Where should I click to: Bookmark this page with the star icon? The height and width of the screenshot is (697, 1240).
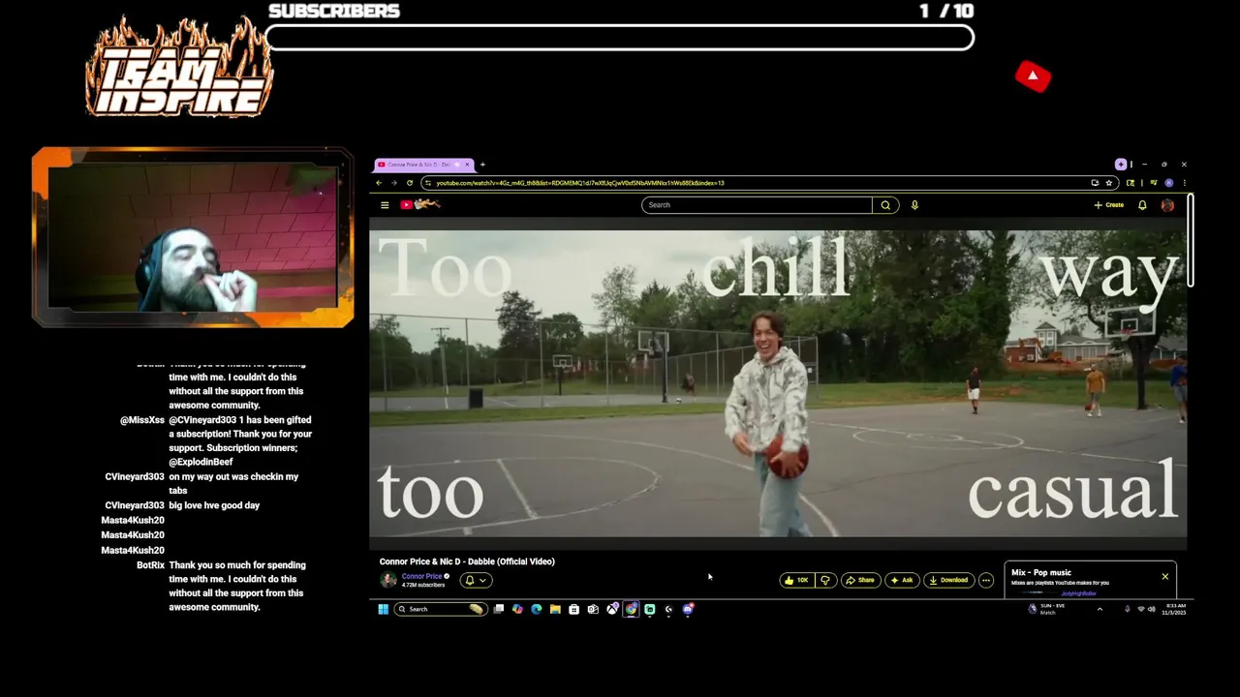click(x=1109, y=183)
